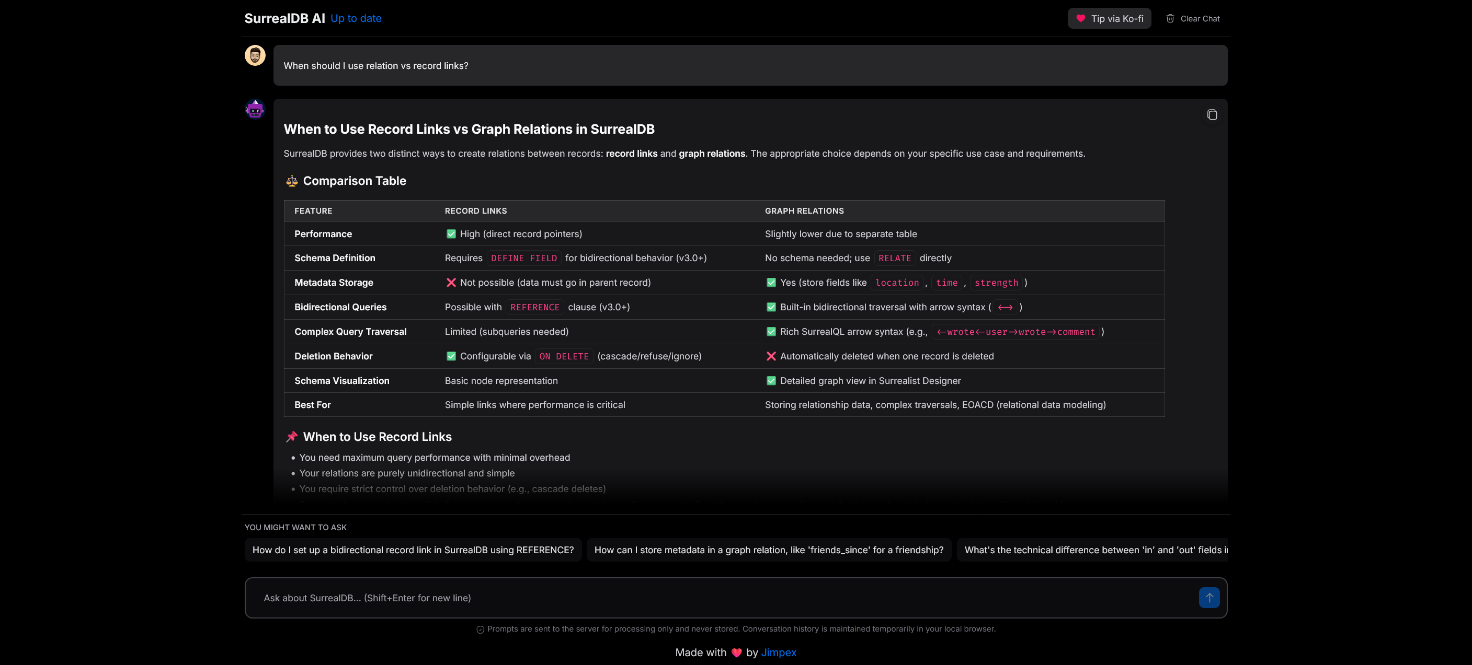Click the pushpin emoji beside When to Use Record Links
This screenshot has width=1472, height=665.
click(292, 436)
